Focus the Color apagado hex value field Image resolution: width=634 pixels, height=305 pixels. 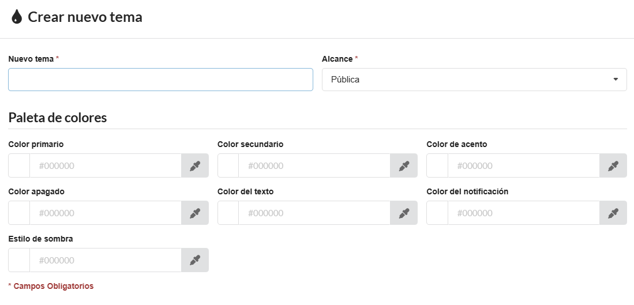tap(106, 213)
